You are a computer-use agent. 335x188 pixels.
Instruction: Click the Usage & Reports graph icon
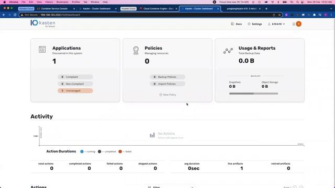[228, 51]
